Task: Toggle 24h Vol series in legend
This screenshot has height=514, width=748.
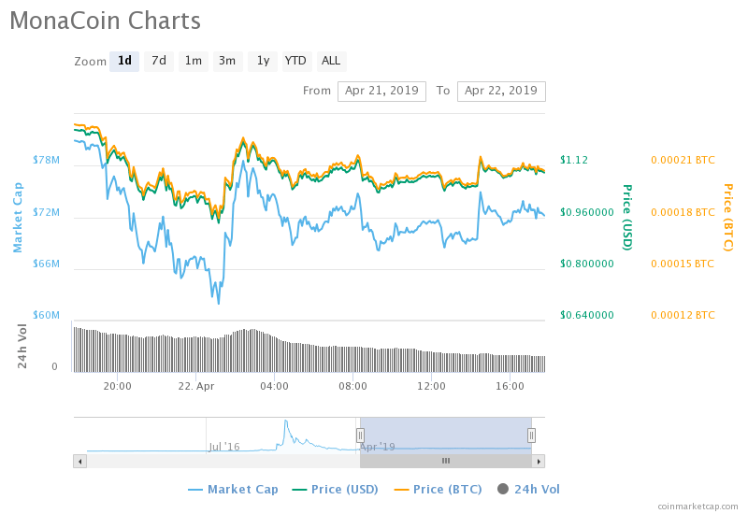Action: tap(528, 489)
